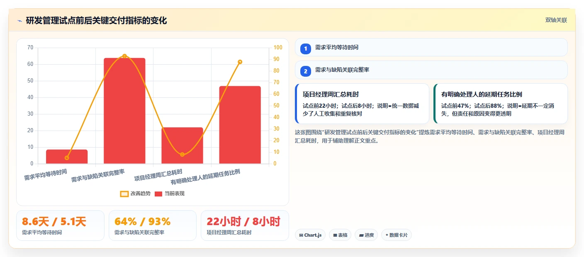This screenshot has width=584, height=257.
Task: Click the 数据卡片 tag
Action: point(397,235)
